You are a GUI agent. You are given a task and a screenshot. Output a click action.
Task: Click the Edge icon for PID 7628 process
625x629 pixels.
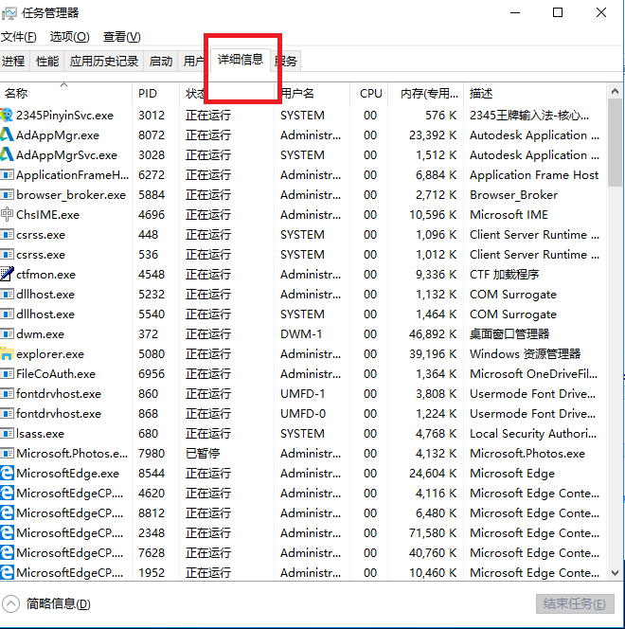tap(7, 553)
